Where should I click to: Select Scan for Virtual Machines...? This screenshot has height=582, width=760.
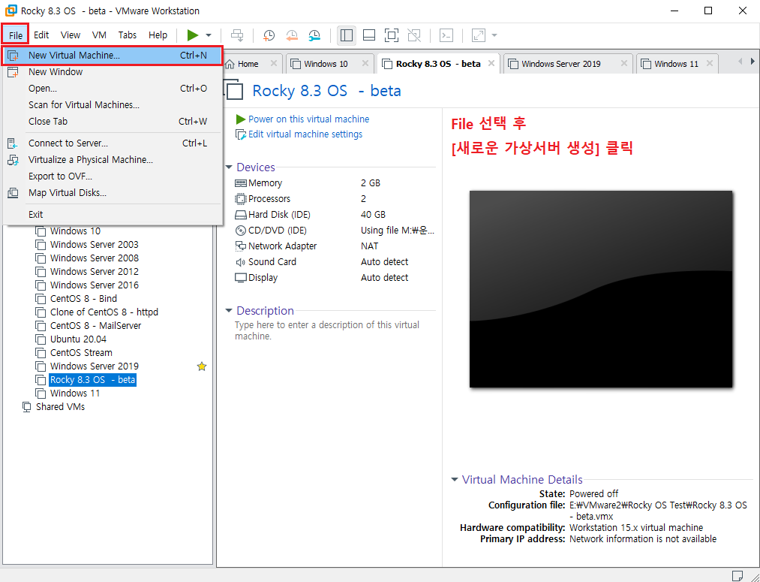(x=113, y=105)
